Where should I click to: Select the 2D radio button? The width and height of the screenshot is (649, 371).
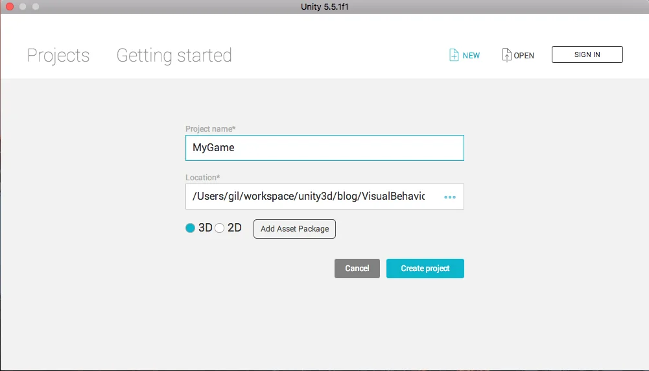[x=219, y=228]
